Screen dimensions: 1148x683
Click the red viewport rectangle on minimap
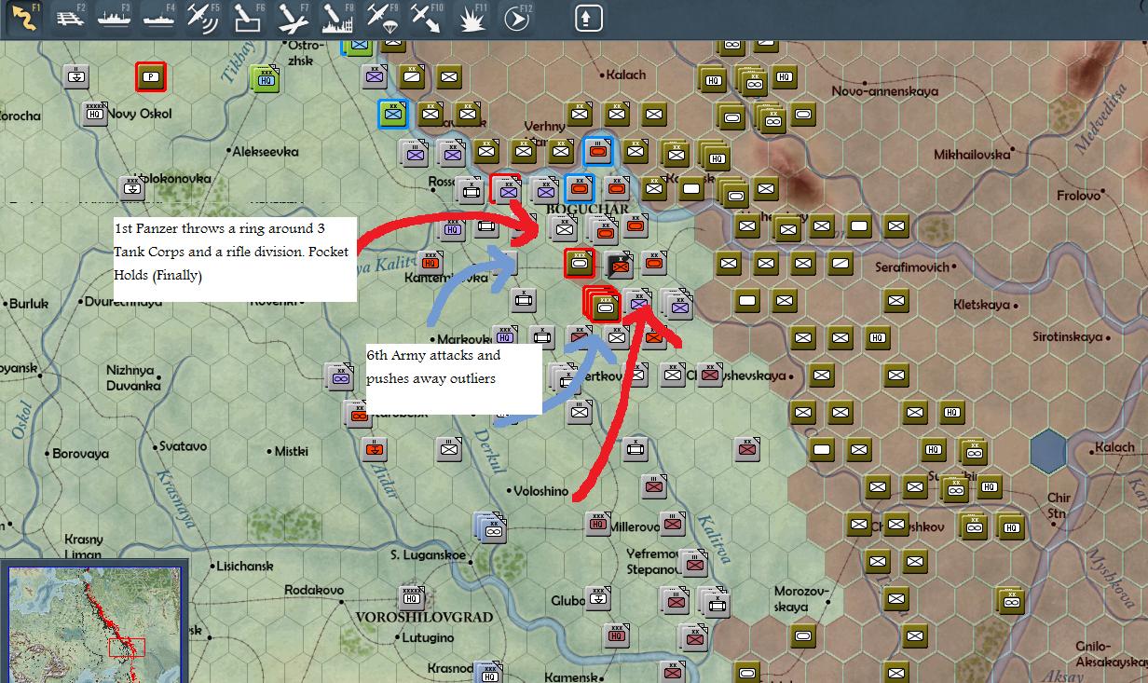[x=126, y=648]
